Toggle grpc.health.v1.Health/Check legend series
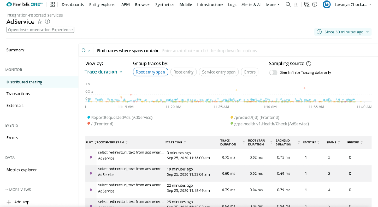The image size is (378, 207). tap(269, 124)
